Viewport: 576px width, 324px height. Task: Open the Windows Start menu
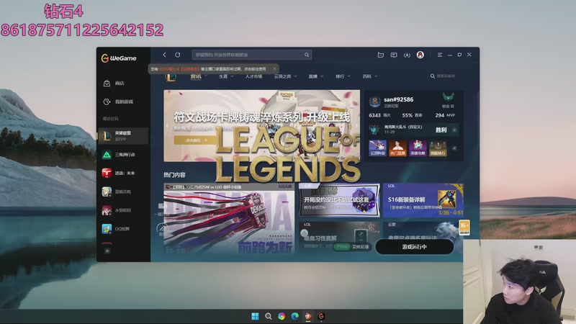click(x=255, y=316)
